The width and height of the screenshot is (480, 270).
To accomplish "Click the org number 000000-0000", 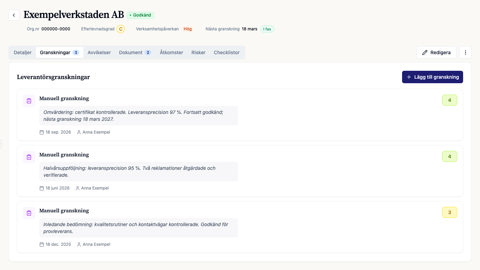I will point(56,29).
